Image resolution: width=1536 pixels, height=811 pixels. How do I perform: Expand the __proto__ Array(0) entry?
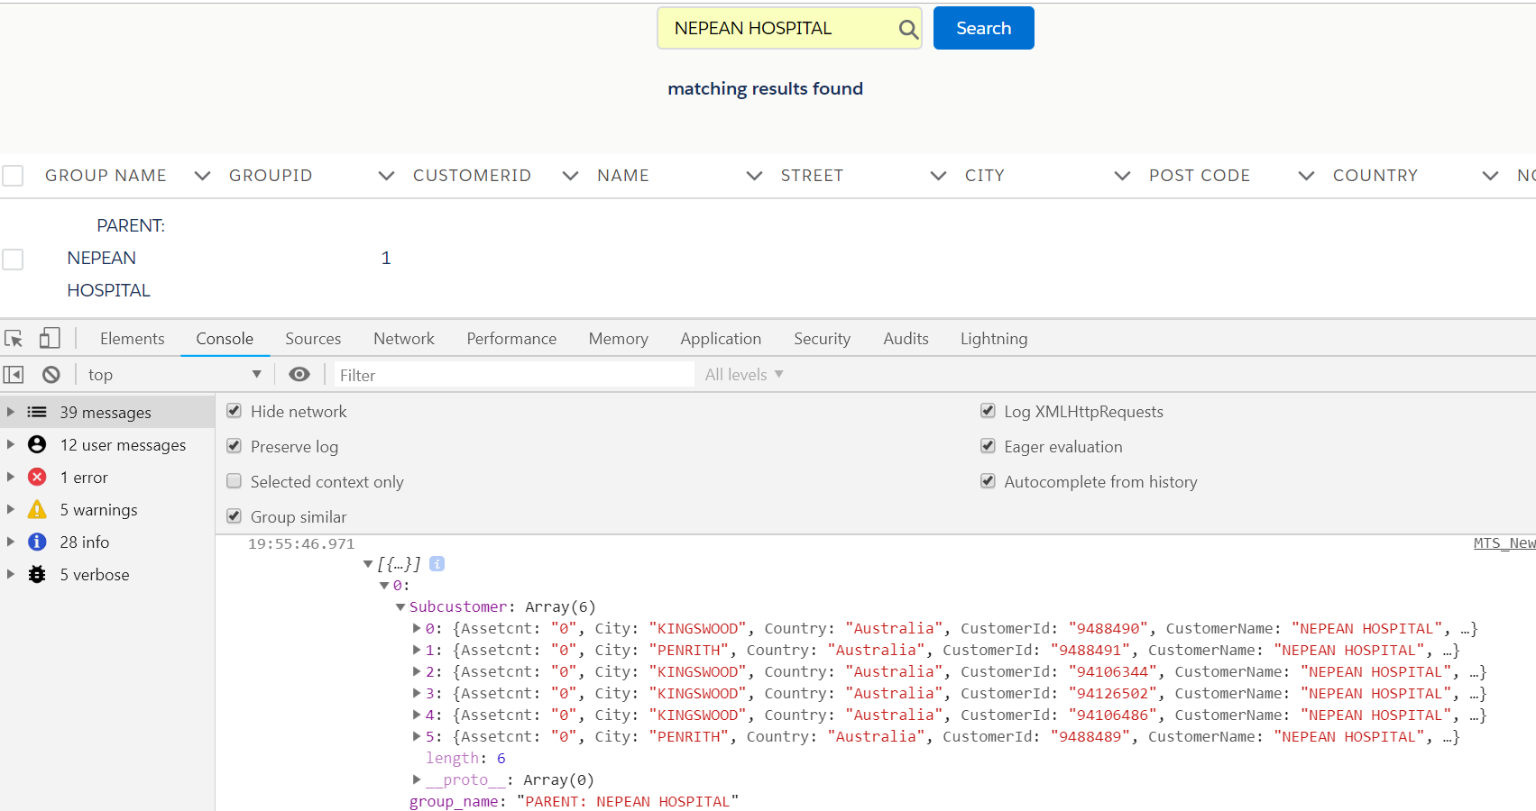pyautogui.click(x=417, y=780)
